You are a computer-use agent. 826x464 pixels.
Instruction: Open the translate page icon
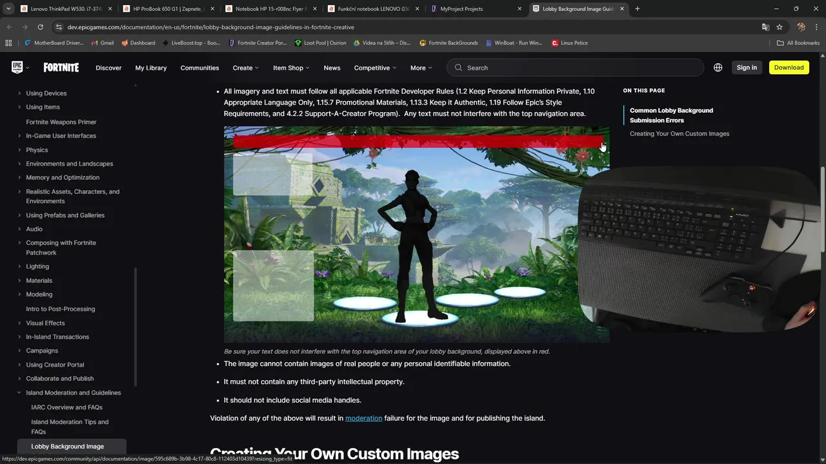coord(765,27)
